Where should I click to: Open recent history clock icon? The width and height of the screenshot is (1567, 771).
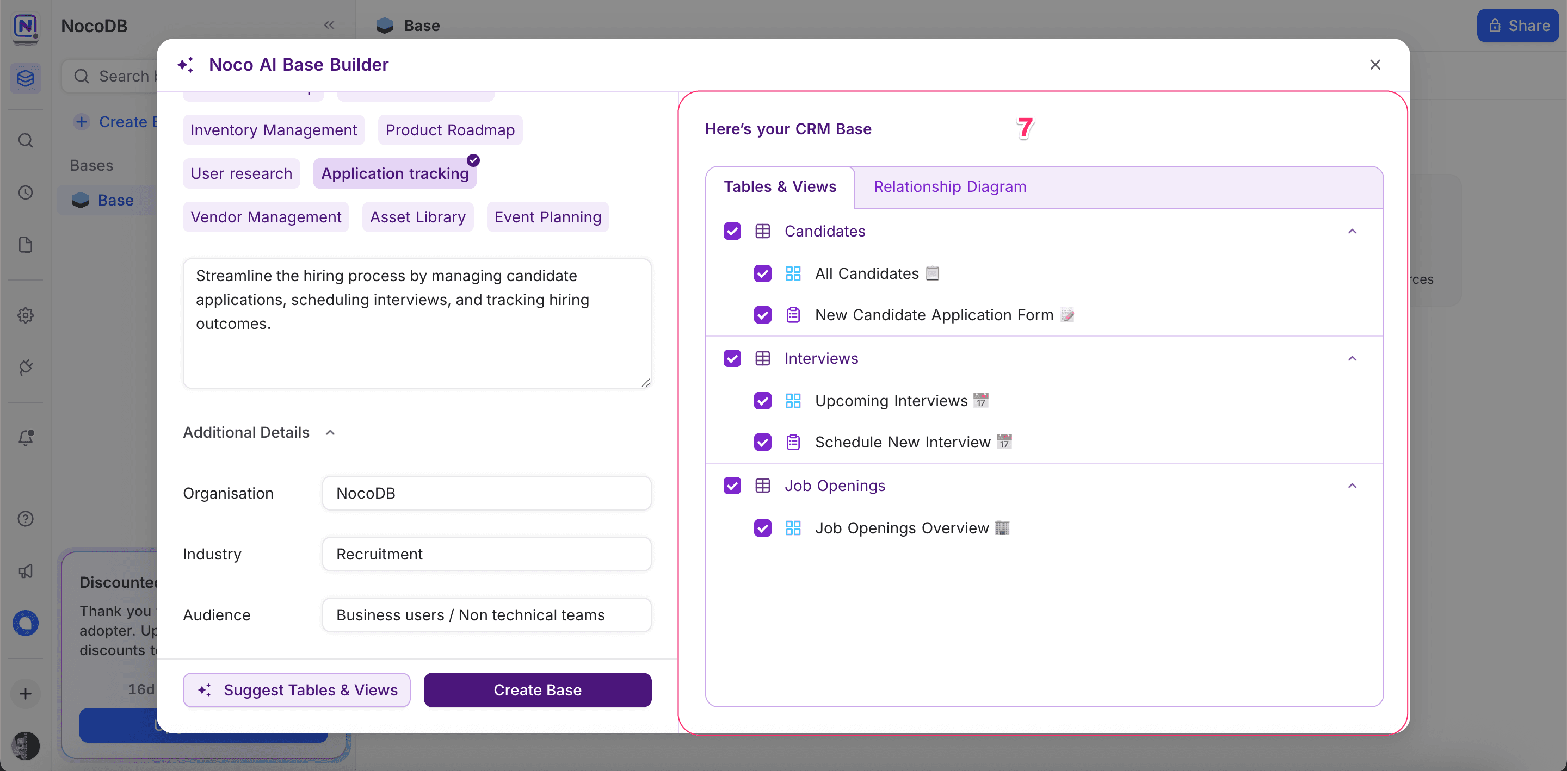(26, 192)
